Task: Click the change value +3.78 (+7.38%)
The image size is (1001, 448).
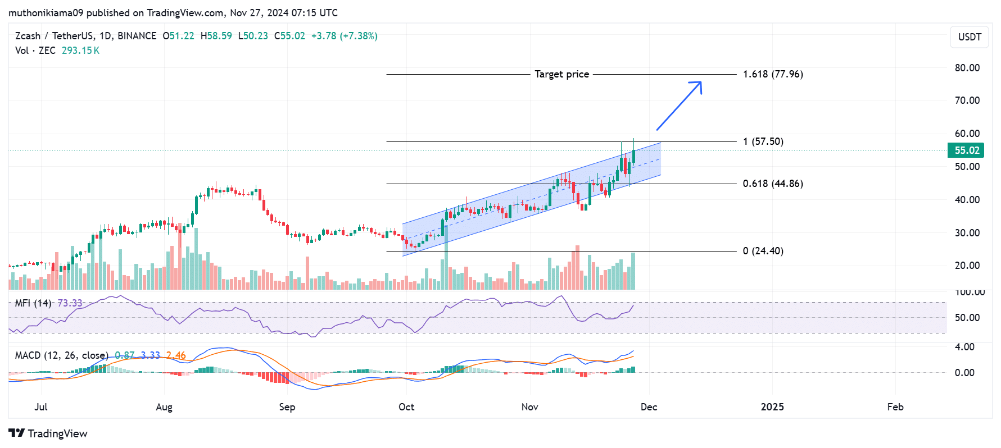Action: [345, 36]
